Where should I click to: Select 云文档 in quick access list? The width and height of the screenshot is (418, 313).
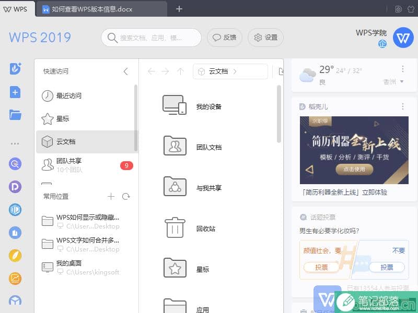[x=87, y=141]
